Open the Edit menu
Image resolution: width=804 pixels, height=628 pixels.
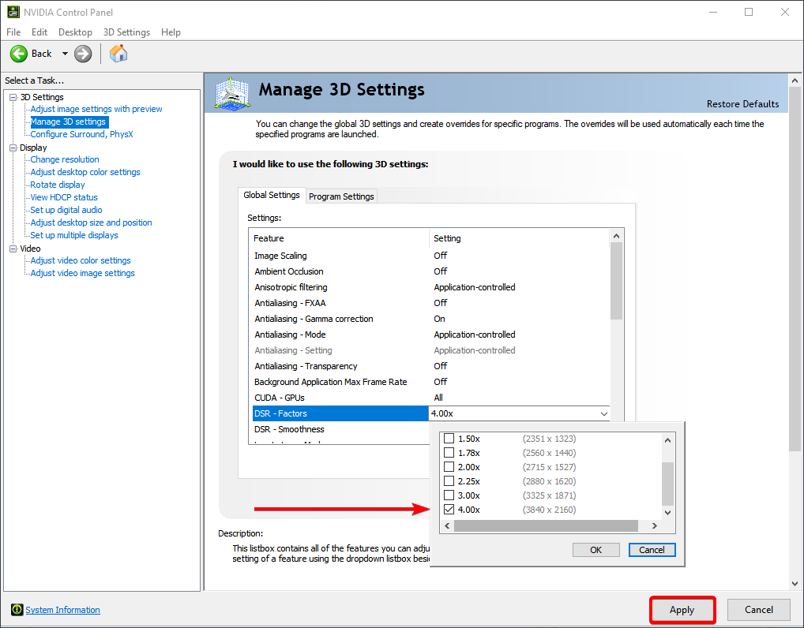point(39,32)
